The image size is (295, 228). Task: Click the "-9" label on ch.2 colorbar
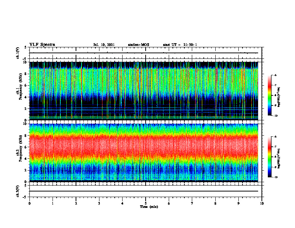click(x=275, y=167)
